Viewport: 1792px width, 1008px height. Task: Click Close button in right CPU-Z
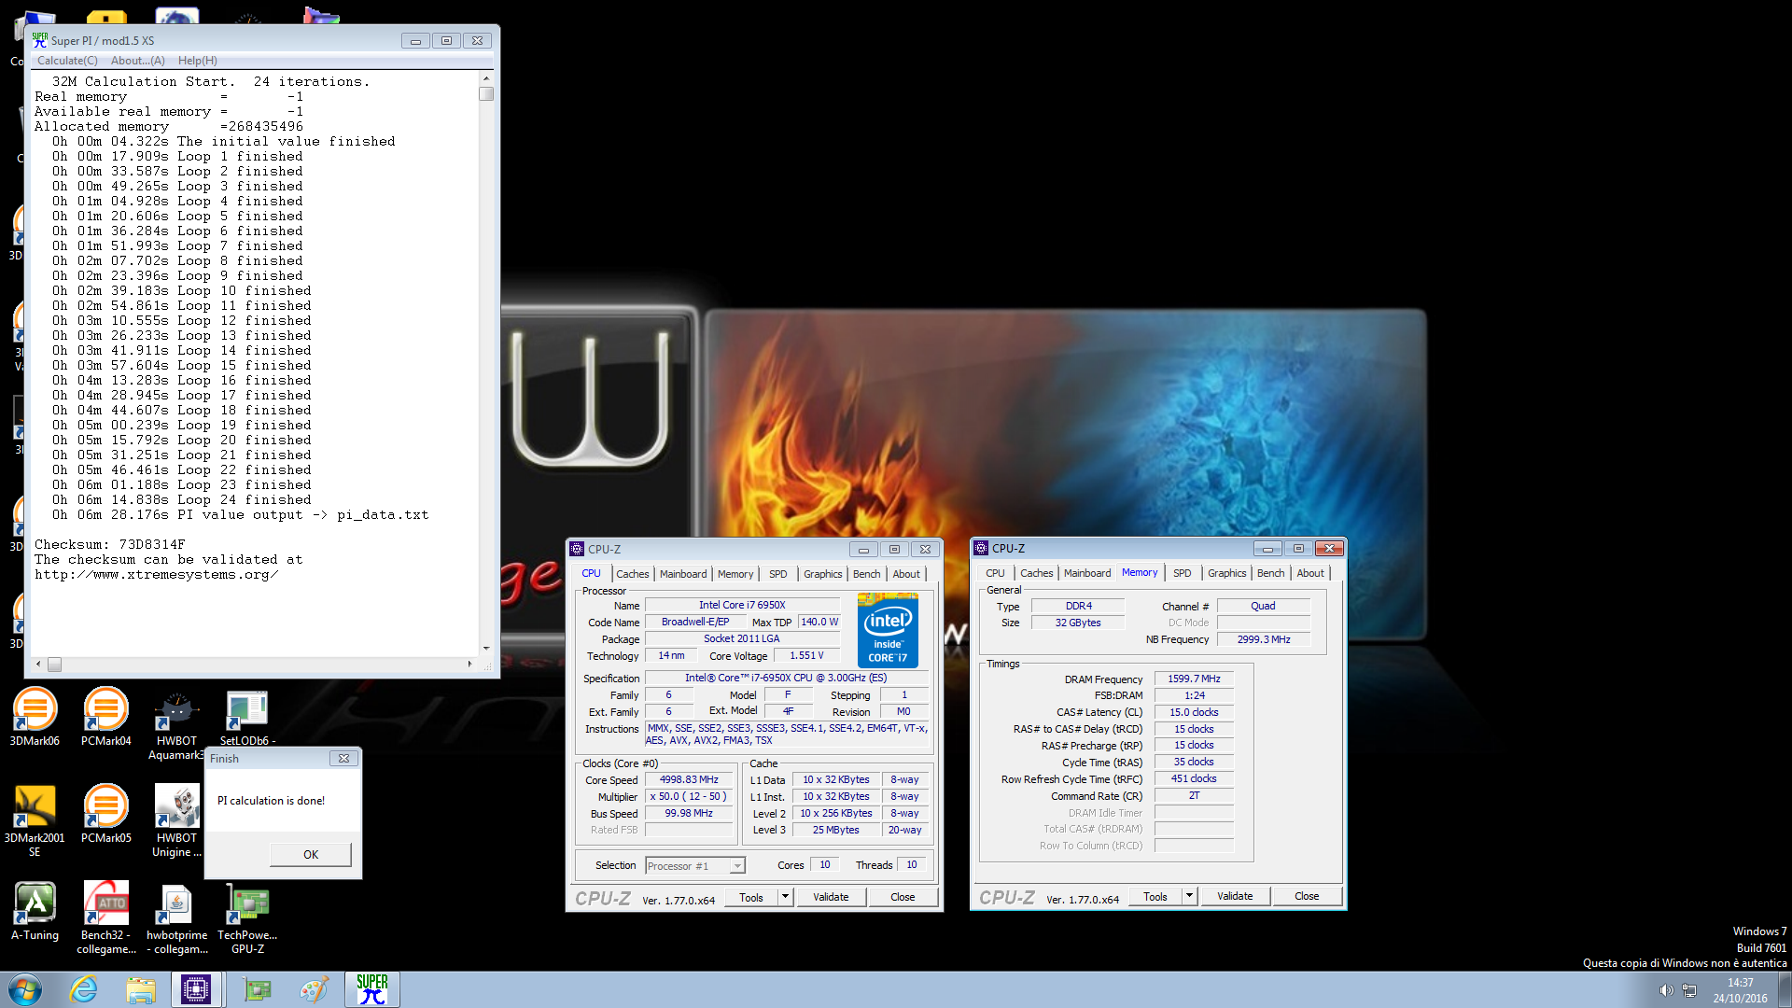point(1307,896)
